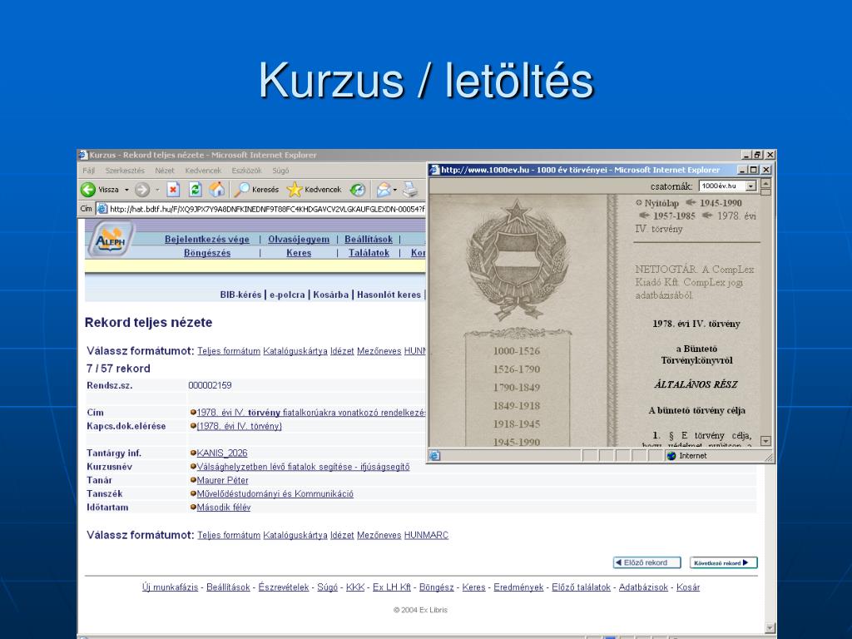Click the Bejelentkezés vége link
Viewport: 852px width, 639px height.
pyautogui.click(x=207, y=240)
